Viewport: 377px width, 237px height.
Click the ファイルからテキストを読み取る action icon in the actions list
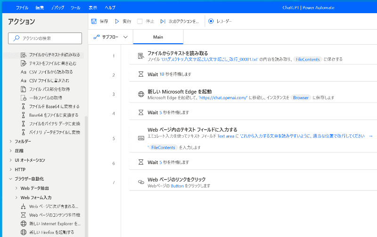(23, 55)
